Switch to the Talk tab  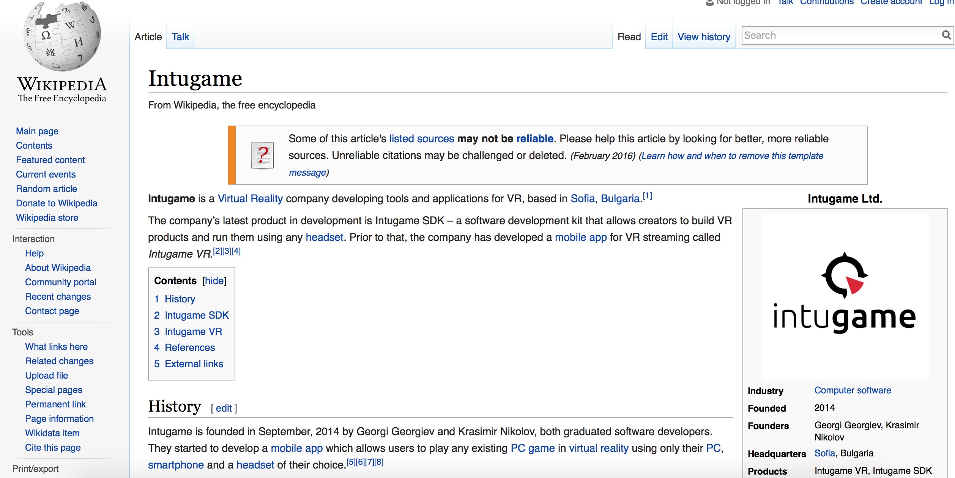pos(180,37)
